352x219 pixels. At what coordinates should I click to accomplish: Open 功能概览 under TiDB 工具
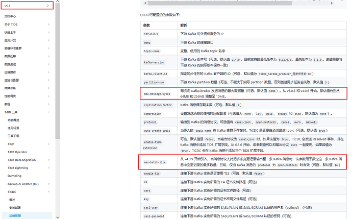[13, 120]
